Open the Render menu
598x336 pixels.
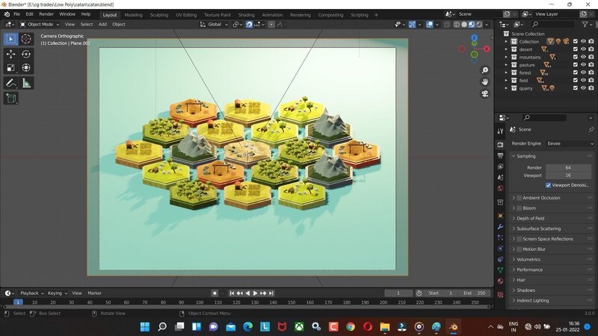46,14
